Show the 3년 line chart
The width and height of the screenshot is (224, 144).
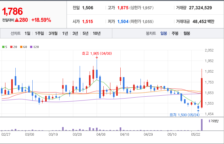[x=75, y=33]
